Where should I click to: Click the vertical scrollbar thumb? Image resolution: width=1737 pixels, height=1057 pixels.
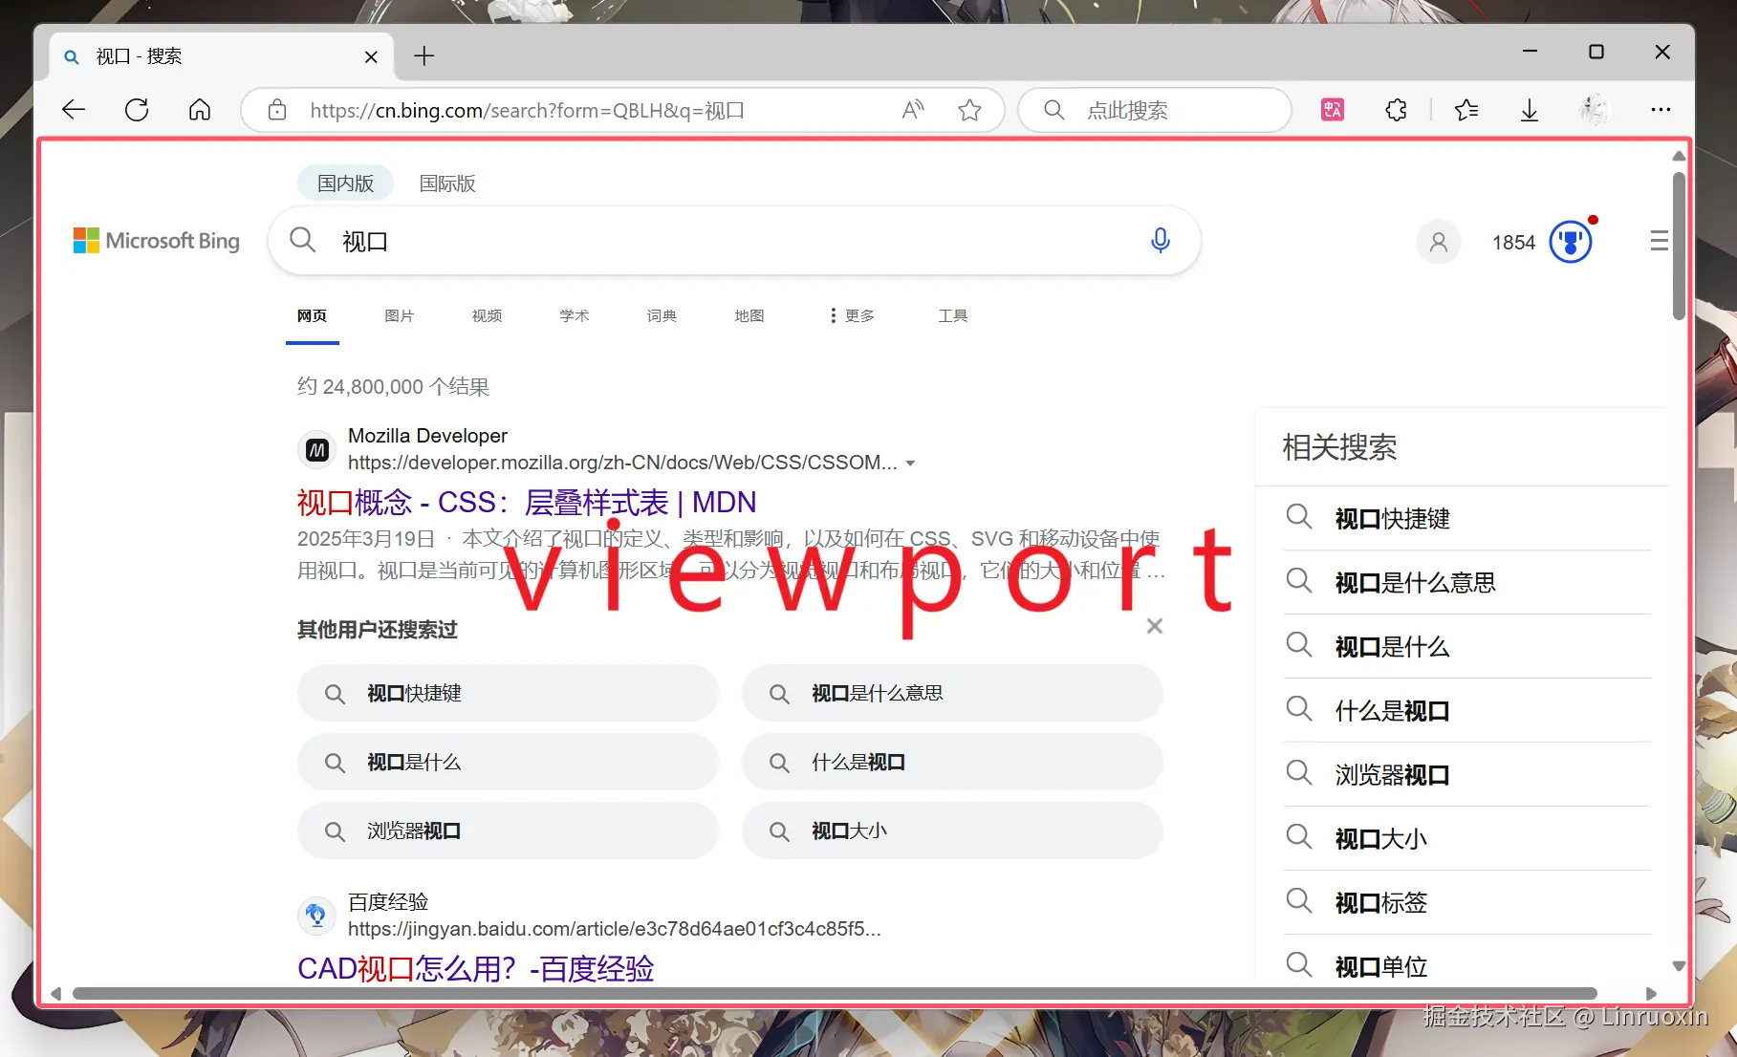[1679, 246]
